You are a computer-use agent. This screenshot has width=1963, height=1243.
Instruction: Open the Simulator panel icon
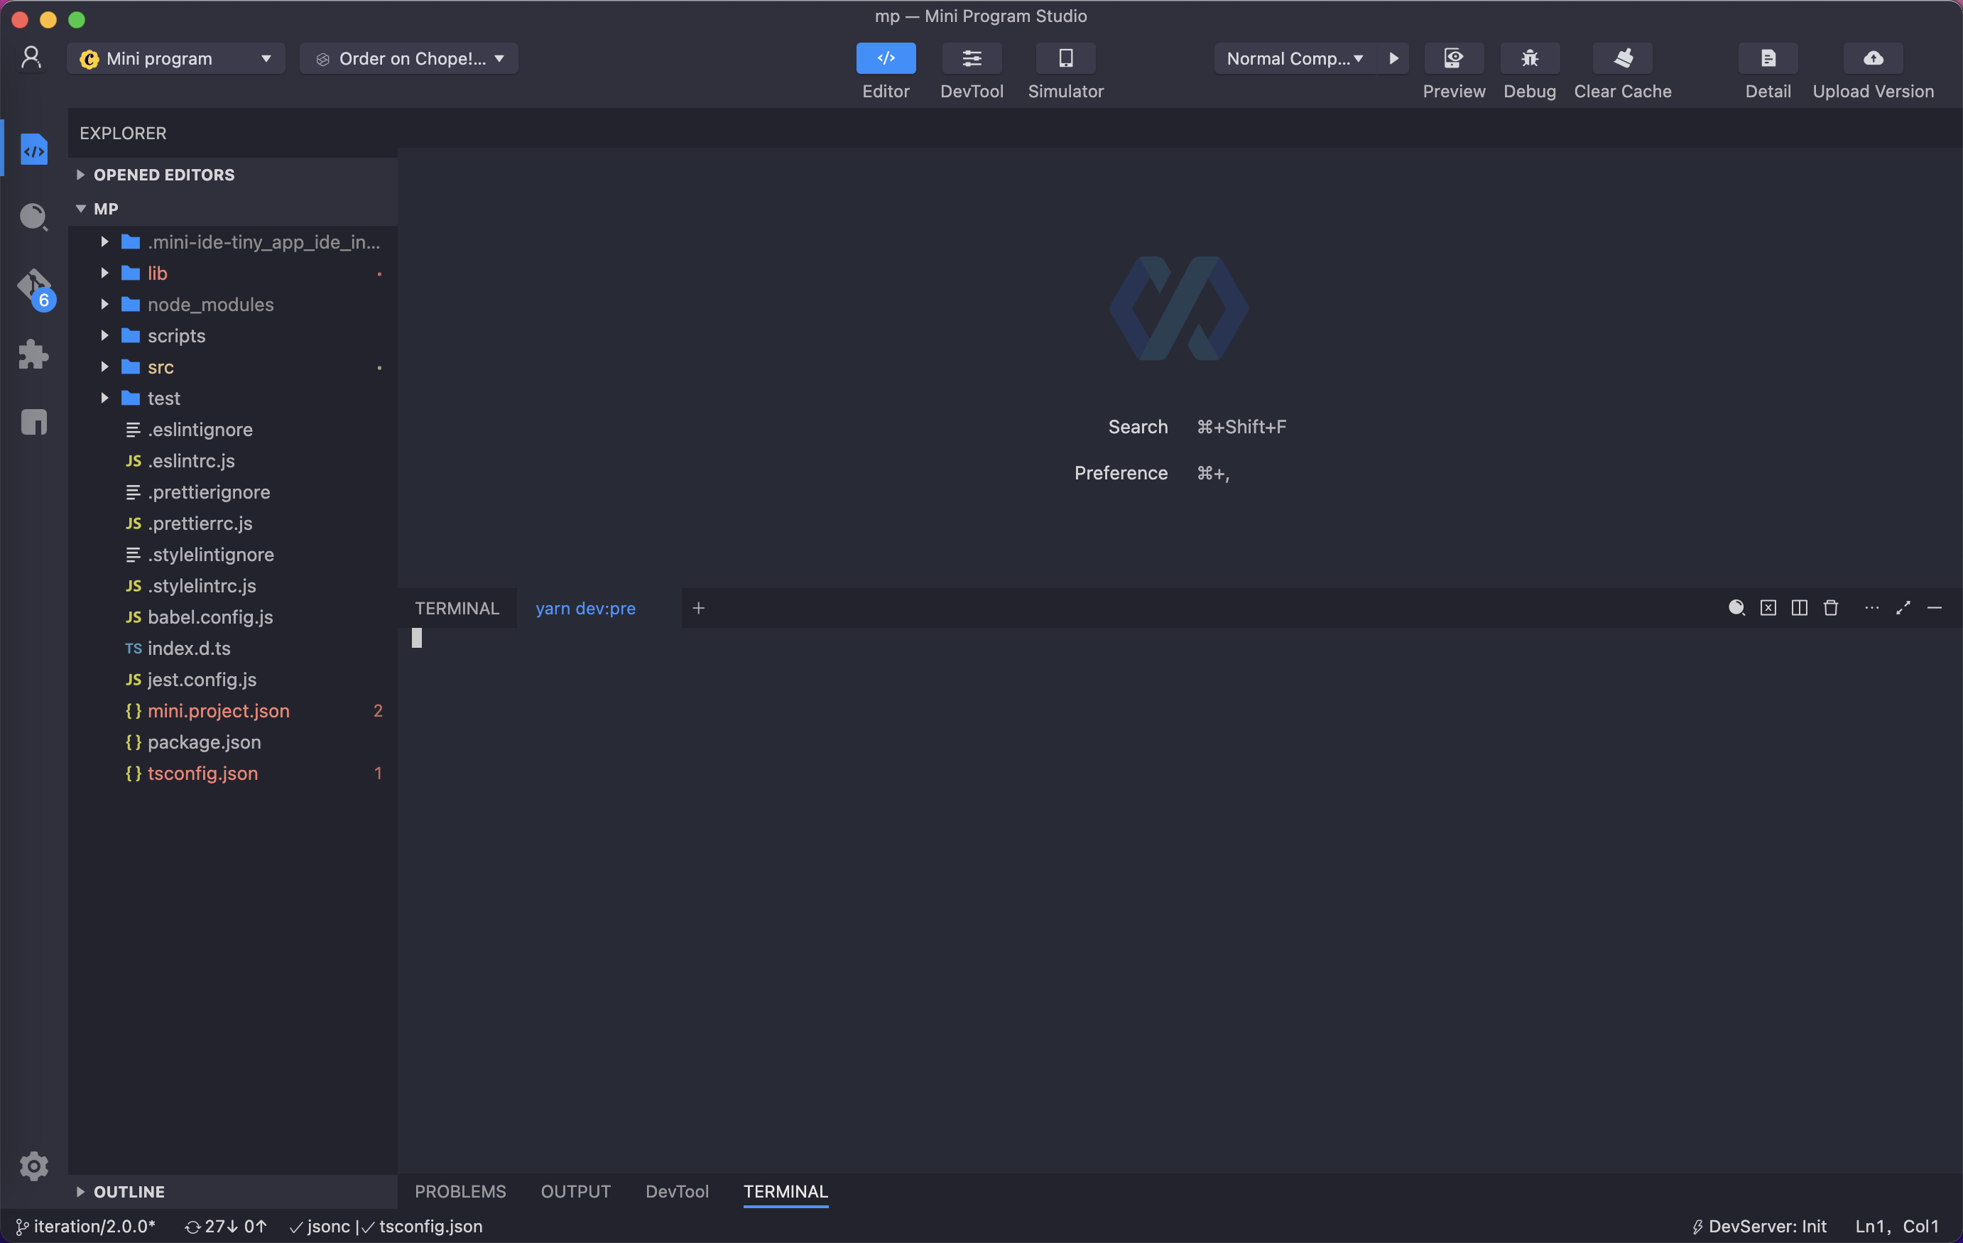(1065, 58)
